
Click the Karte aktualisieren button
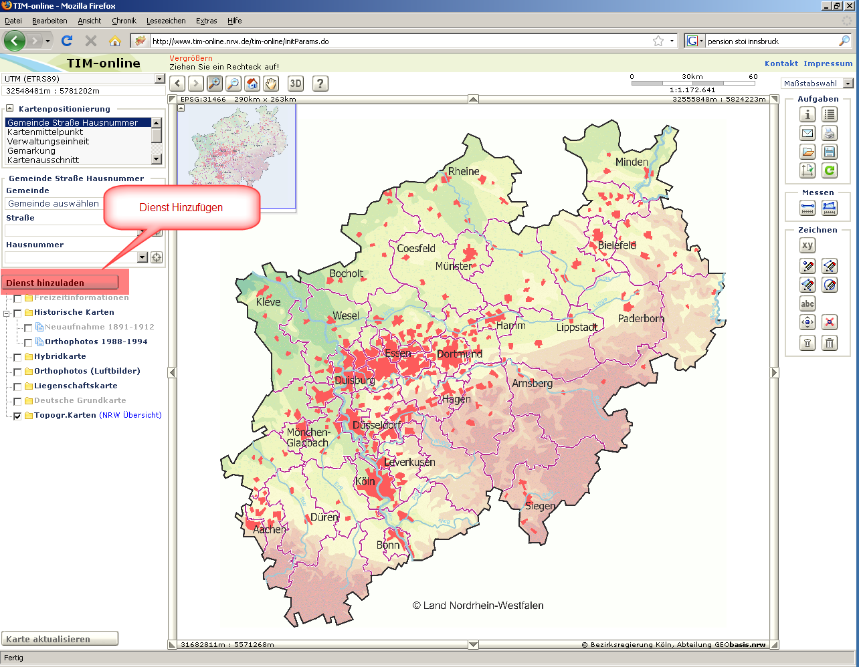coord(60,639)
